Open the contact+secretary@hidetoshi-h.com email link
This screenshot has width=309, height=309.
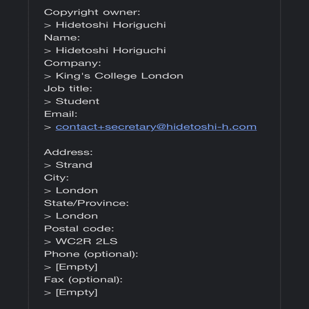[156, 127]
